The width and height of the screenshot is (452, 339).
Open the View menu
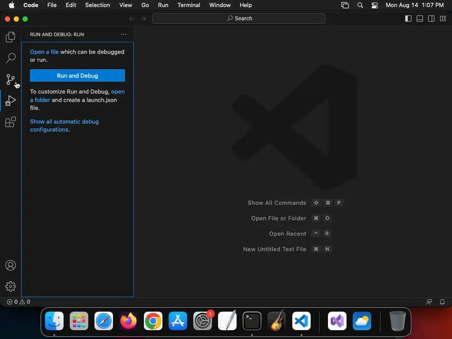(126, 5)
